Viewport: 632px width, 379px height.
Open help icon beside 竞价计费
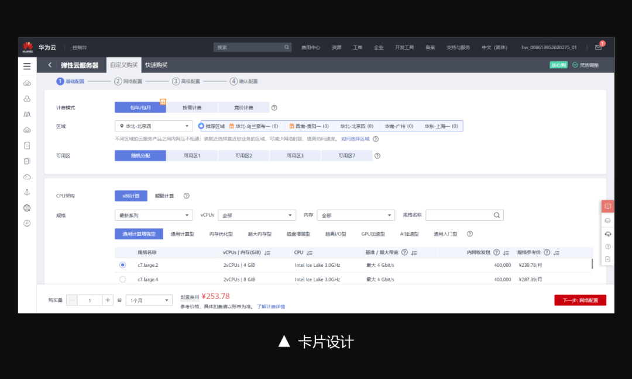pos(274,107)
